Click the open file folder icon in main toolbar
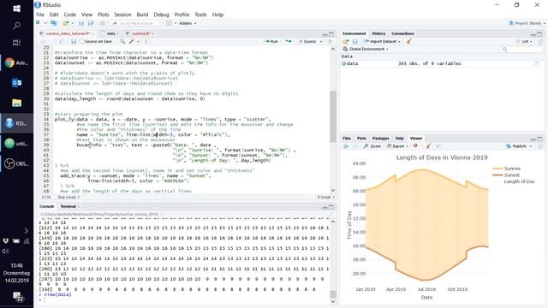 65,23
